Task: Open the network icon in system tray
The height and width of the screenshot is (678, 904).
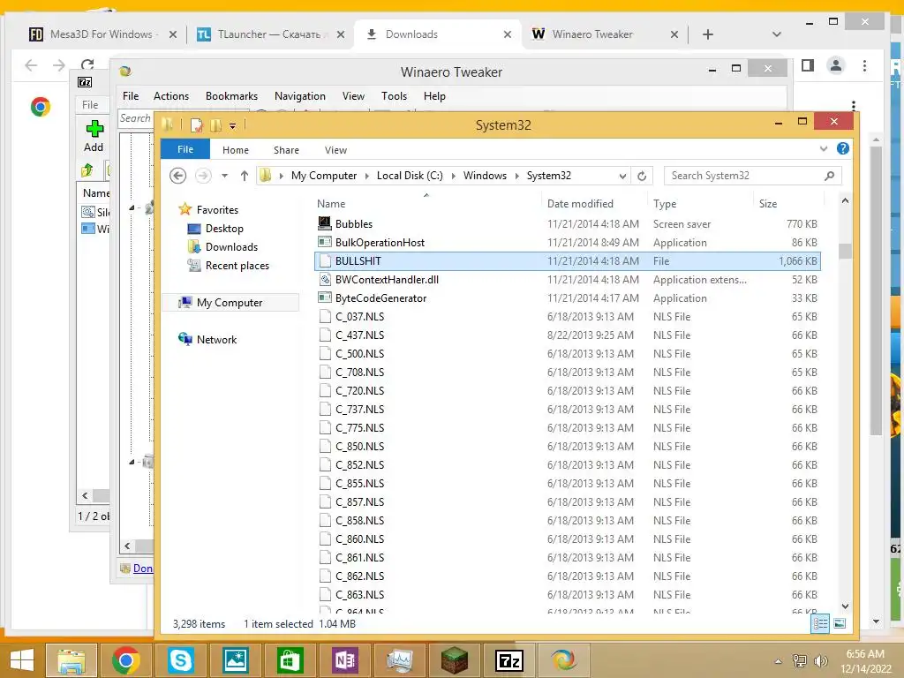Action: click(x=800, y=661)
